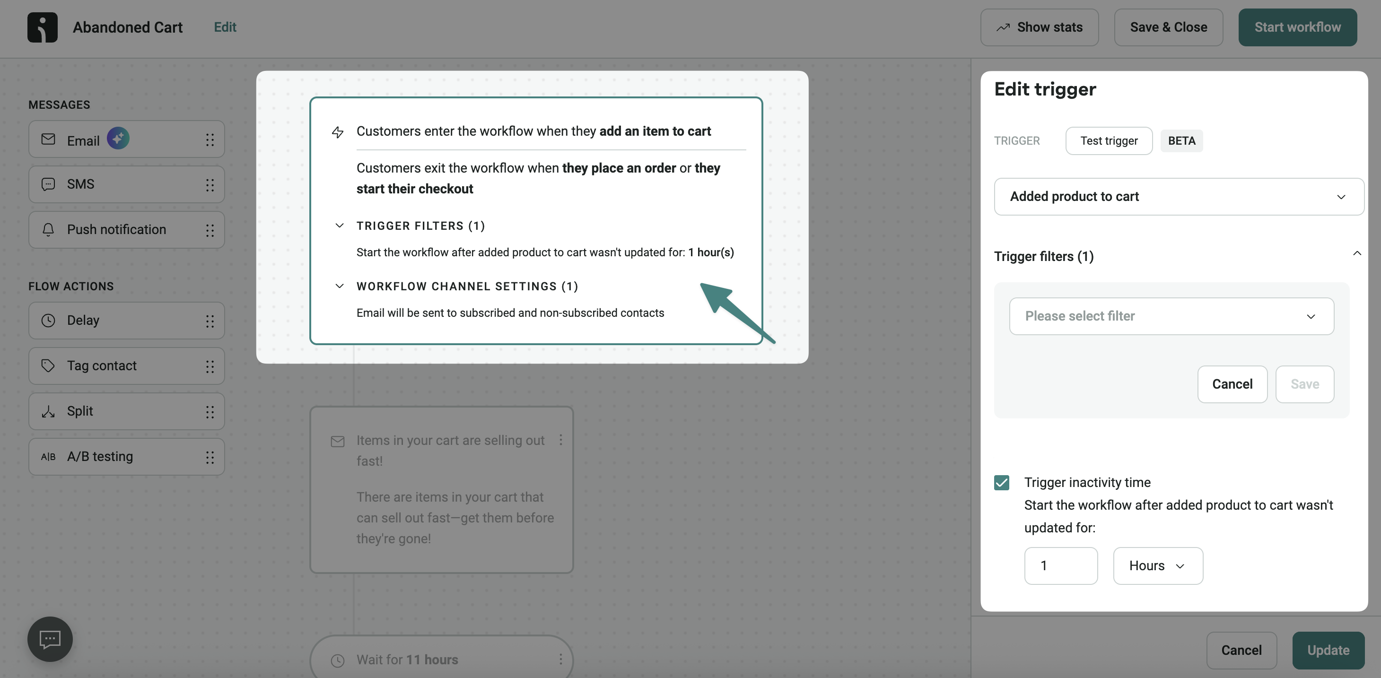1381x678 pixels.
Task: Change the inactivity time value field
Action: tap(1060, 565)
